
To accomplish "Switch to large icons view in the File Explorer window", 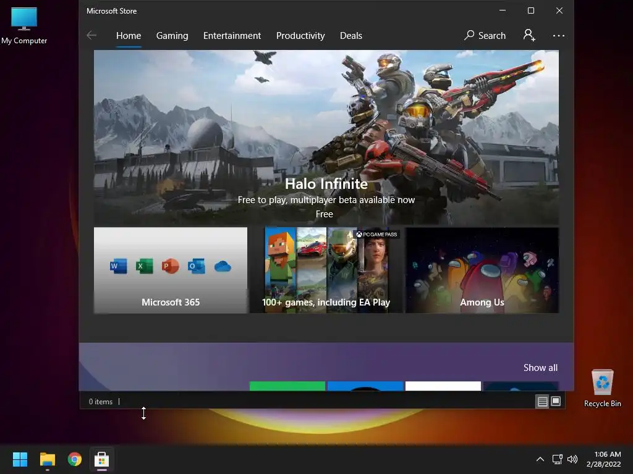I will (x=556, y=401).
